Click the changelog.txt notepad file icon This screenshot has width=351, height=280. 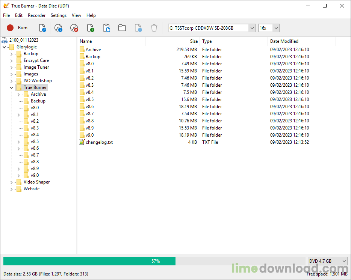(82, 142)
